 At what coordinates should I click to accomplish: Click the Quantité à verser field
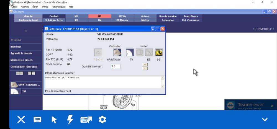pos(115,66)
